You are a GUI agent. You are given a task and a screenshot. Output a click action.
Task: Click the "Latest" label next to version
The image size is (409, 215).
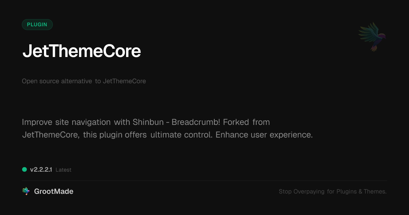[63, 170]
